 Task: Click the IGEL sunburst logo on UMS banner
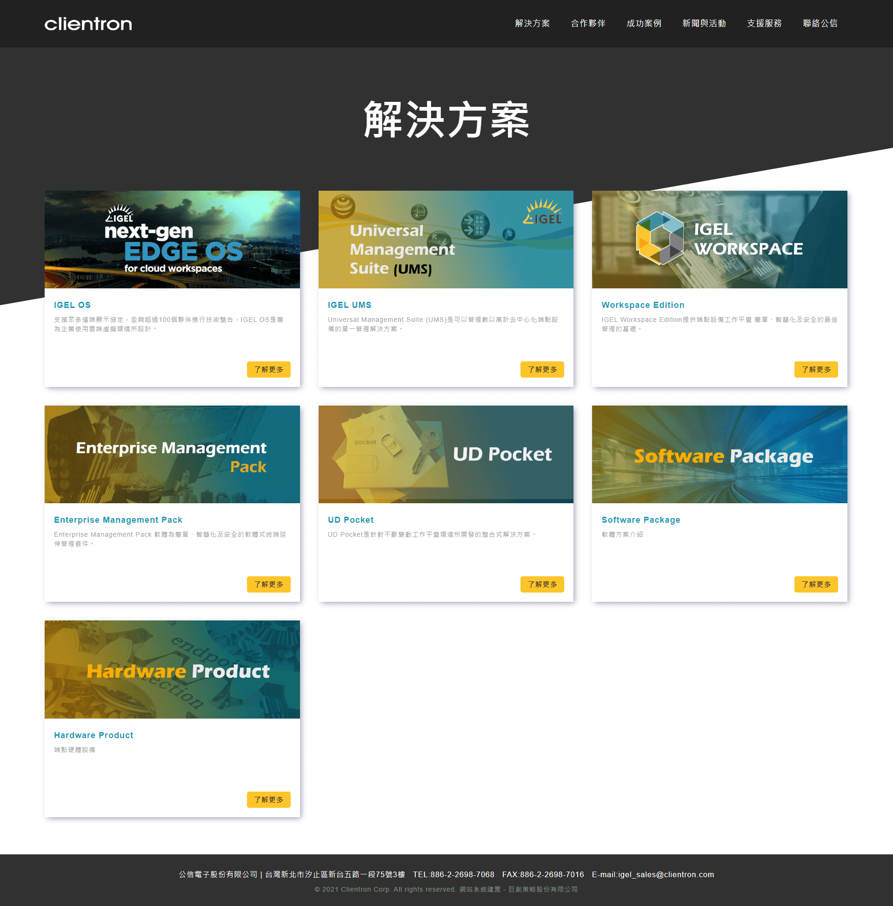(543, 213)
